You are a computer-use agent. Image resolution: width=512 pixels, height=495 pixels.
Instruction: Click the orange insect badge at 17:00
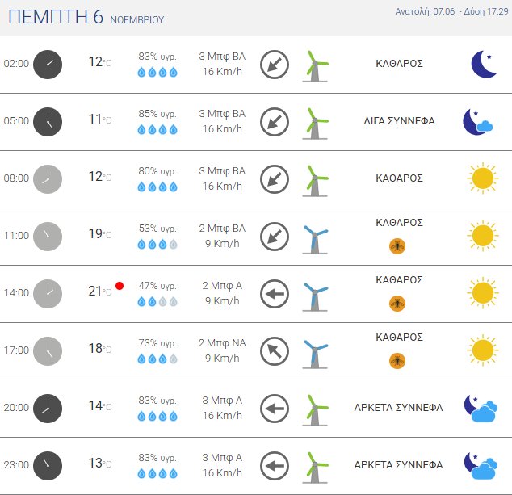point(397,360)
